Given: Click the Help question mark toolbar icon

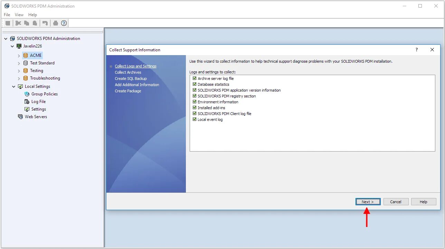Looking at the screenshot, I should (64, 23).
